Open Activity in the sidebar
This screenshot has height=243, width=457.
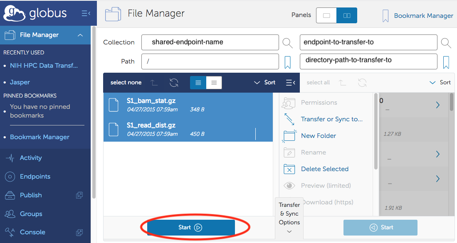30,158
